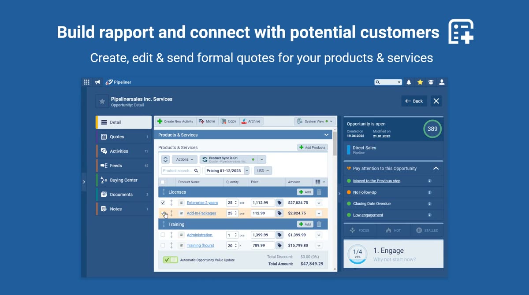529x295 pixels.
Task: Click the Enterprise 2 years price field
Action: pos(263,203)
